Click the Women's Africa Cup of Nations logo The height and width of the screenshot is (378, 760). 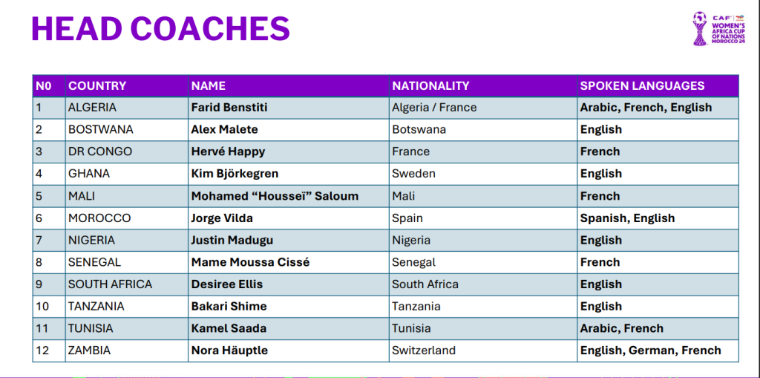point(718,29)
